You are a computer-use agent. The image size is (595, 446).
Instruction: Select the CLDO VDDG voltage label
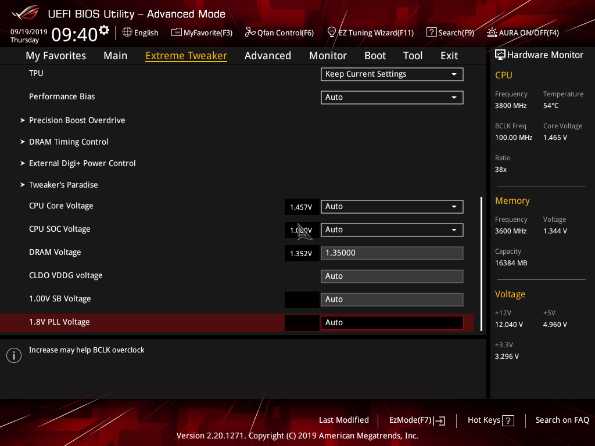[x=66, y=276]
